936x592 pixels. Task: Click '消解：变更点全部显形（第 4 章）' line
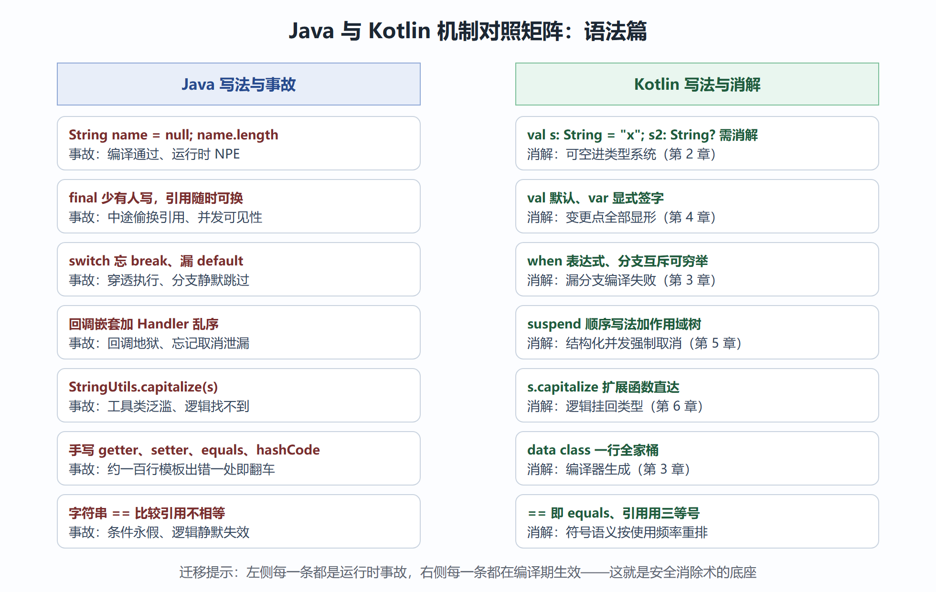(x=621, y=217)
